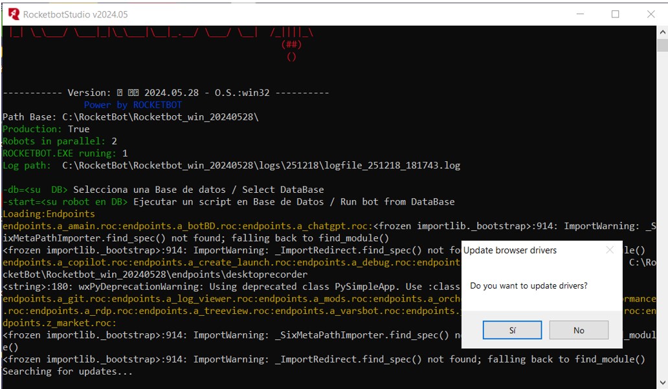This screenshot has height=389, width=668.
Task: Click the 'Do you want to update drivers?' message
Action: click(528, 285)
